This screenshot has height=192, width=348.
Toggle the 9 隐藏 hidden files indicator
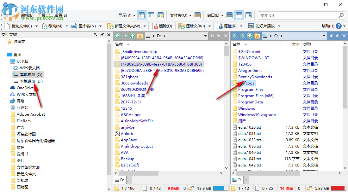tap(173, 188)
